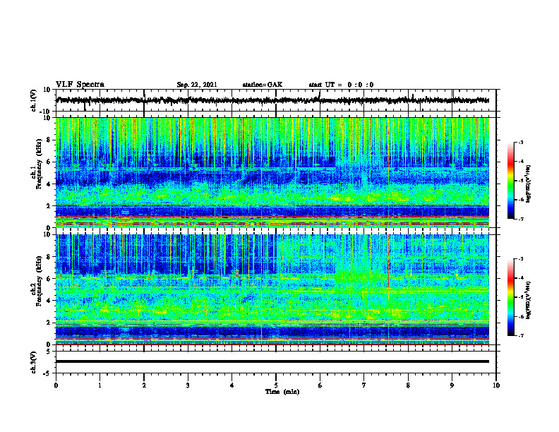Click the ch.1 spectrogram color scale bar

click(510, 181)
